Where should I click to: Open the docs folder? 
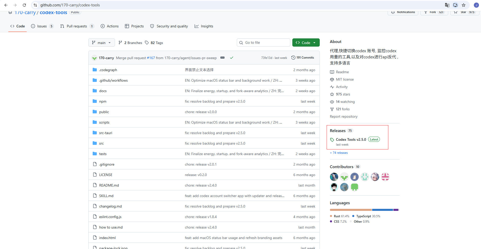(103, 91)
